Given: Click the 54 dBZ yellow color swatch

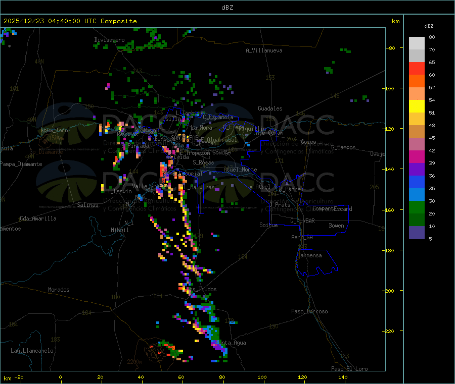Looking at the screenshot, I should (417, 106).
